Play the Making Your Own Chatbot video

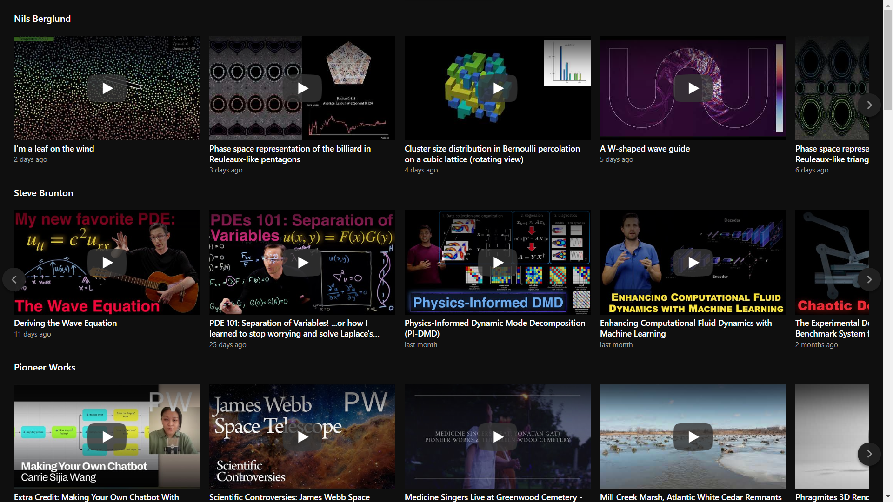[x=107, y=437]
